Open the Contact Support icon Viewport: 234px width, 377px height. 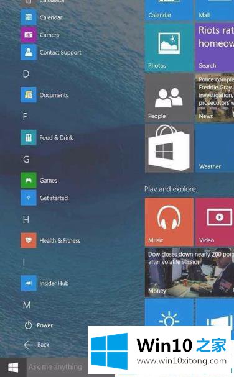[x=29, y=52]
